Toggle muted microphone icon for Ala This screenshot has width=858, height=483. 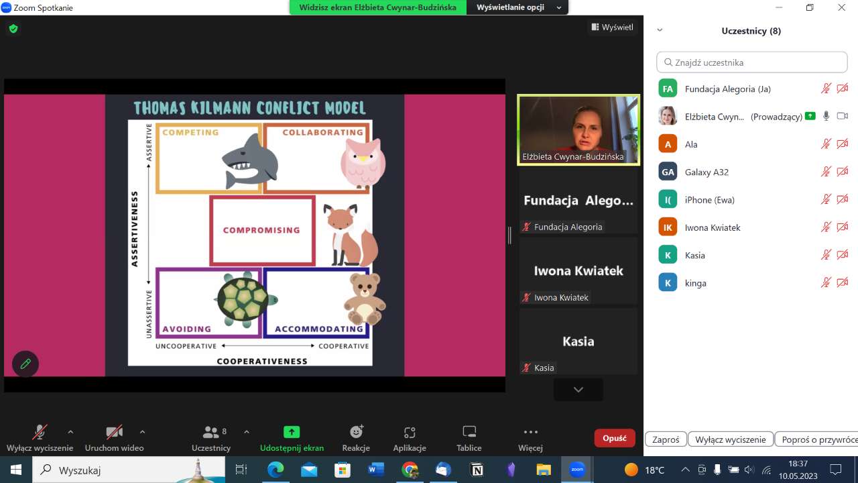pos(826,144)
